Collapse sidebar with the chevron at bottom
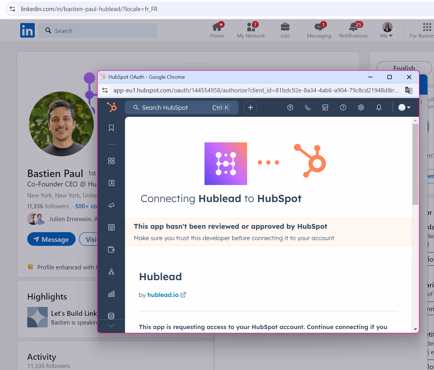 tap(111, 326)
